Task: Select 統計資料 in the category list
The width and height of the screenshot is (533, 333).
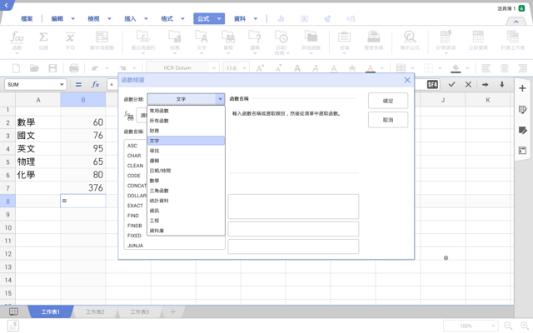Action: [x=186, y=201]
